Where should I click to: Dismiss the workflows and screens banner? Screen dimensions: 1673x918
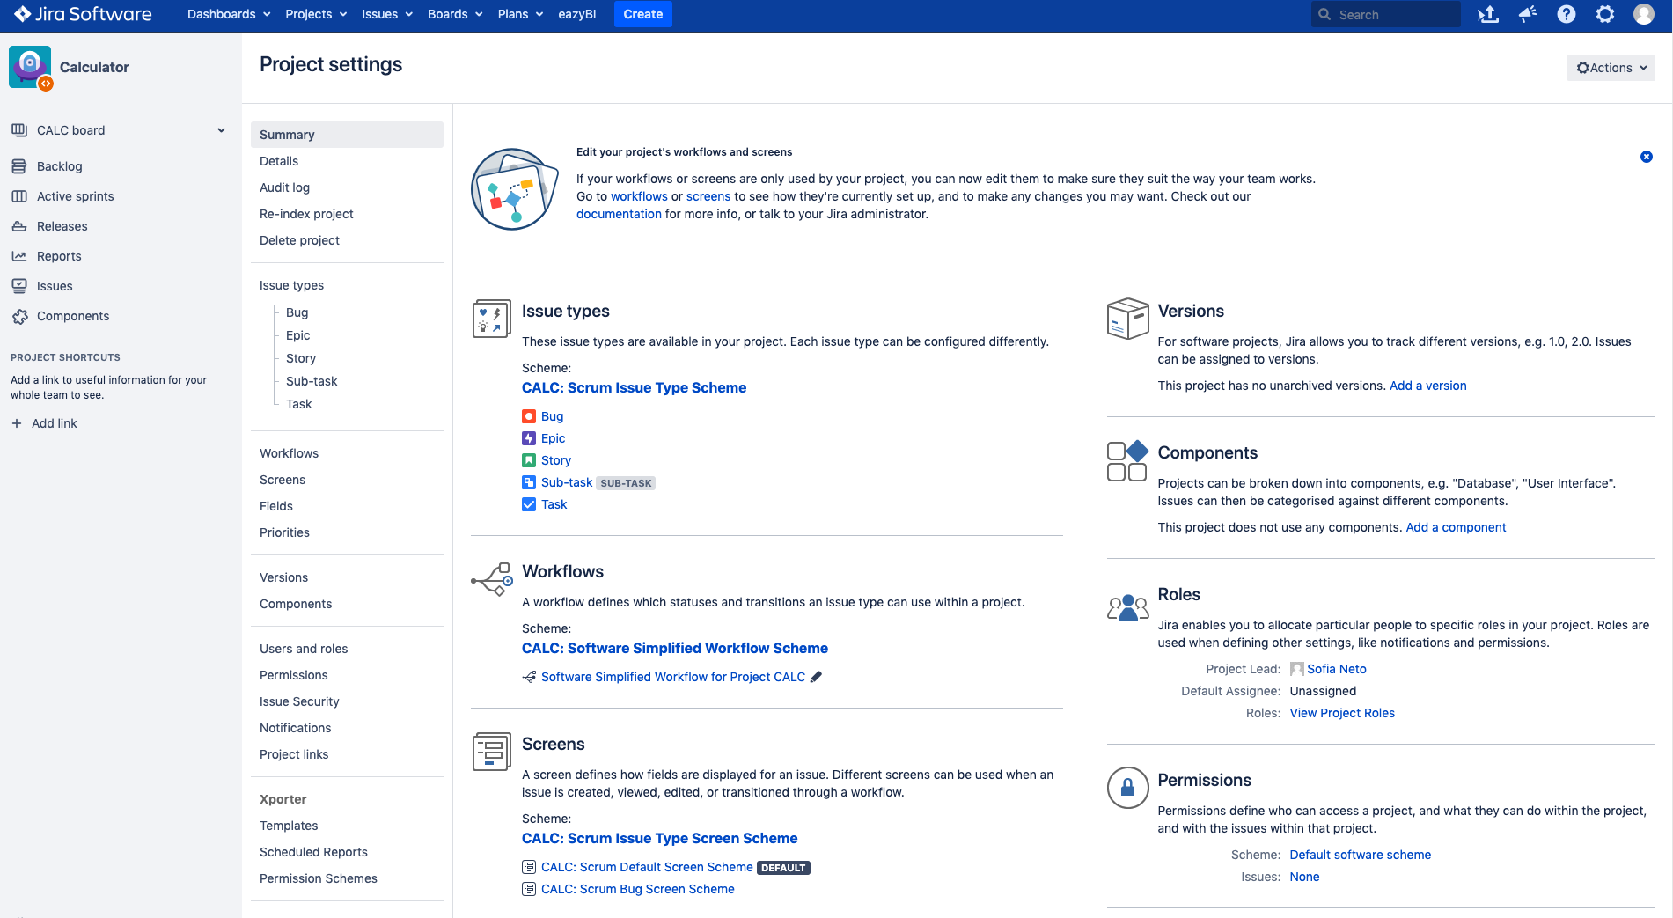click(x=1647, y=157)
